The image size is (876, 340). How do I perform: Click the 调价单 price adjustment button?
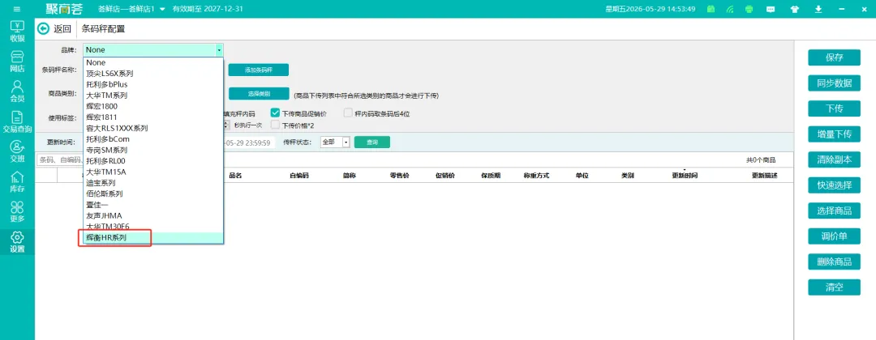(x=834, y=236)
